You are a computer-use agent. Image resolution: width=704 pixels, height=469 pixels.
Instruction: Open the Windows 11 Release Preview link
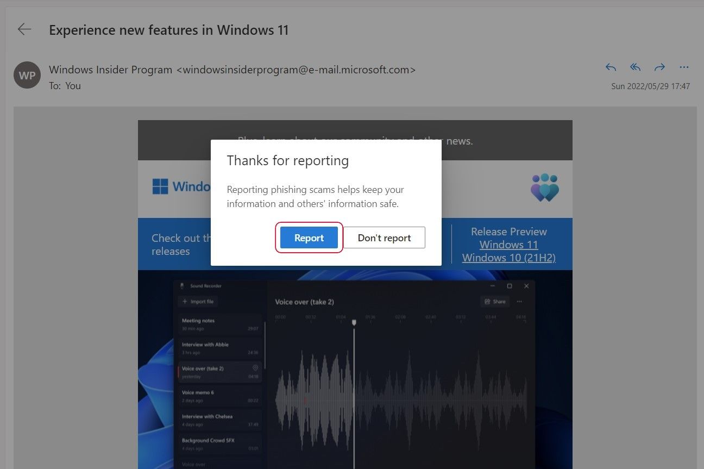[x=508, y=245]
